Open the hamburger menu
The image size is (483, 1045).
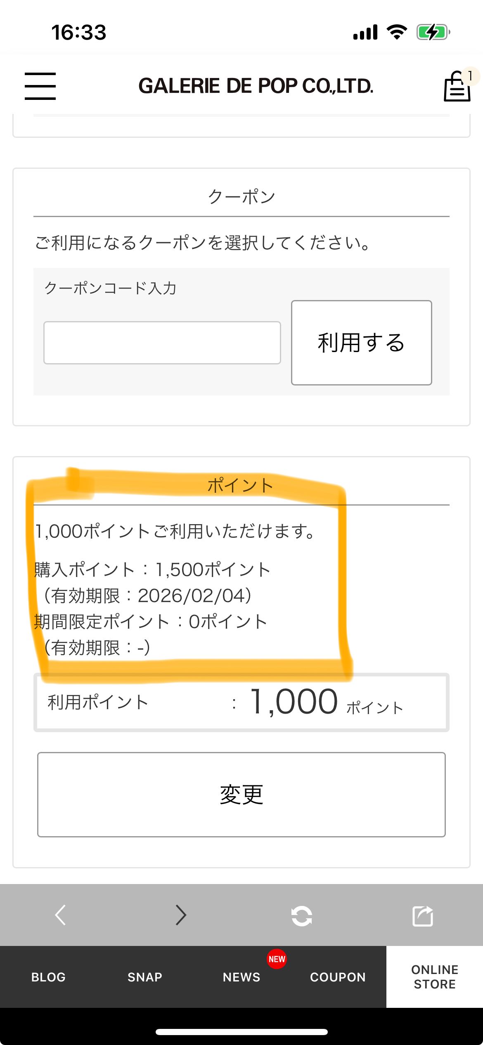pyautogui.click(x=40, y=86)
